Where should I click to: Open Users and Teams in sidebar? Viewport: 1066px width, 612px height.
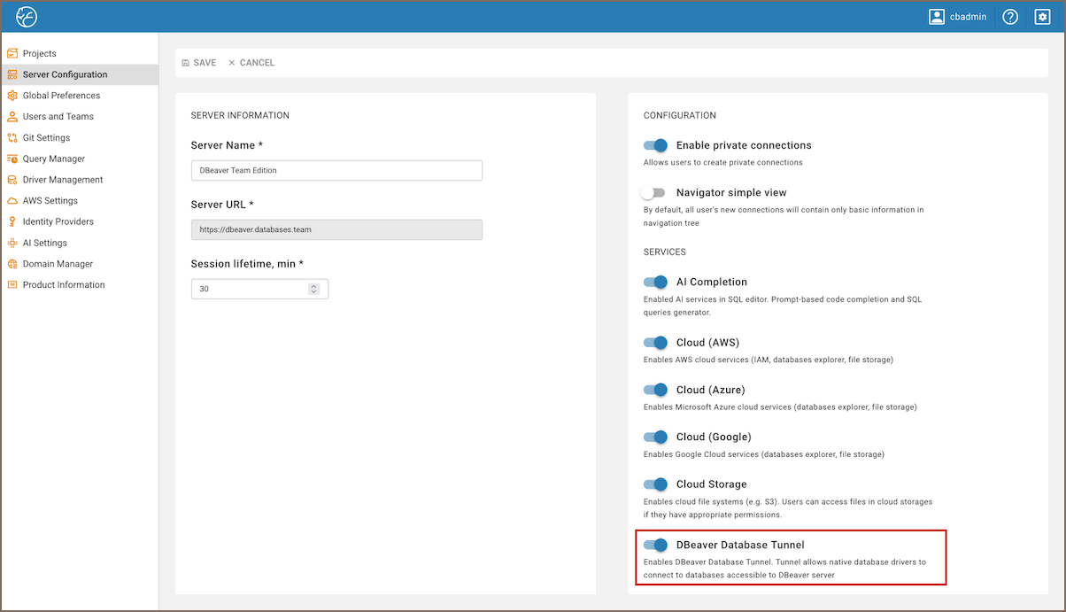tap(58, 117)
